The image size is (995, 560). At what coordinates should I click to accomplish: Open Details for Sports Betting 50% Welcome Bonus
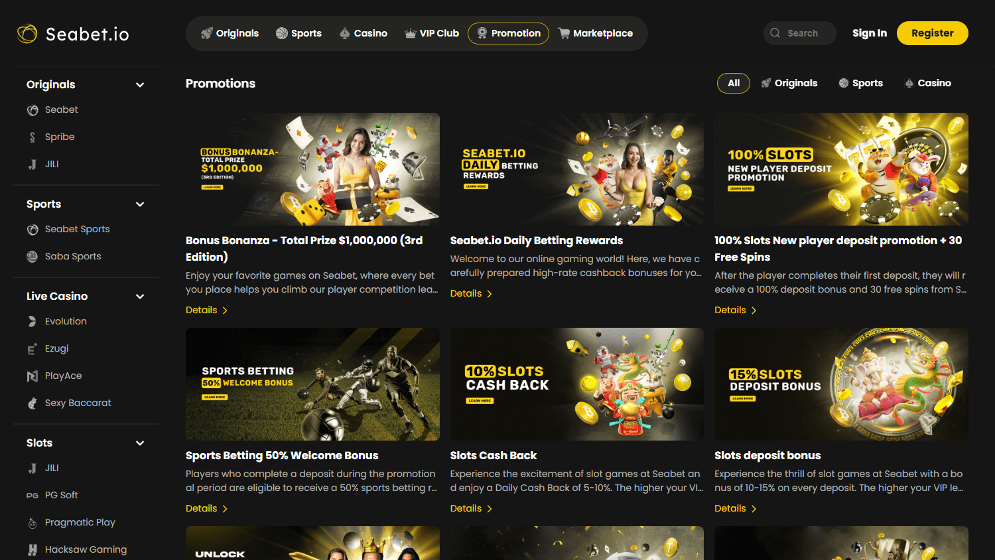tap(207, 508)
